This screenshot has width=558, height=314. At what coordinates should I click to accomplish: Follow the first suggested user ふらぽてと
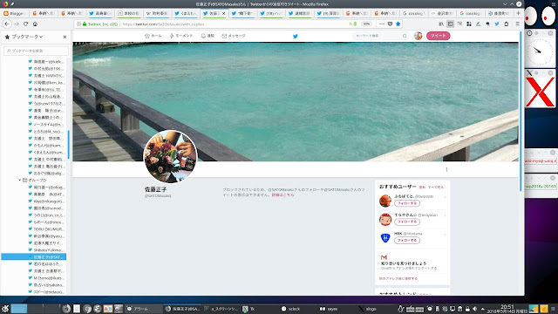pyautogui.click(x=407, y=203)
